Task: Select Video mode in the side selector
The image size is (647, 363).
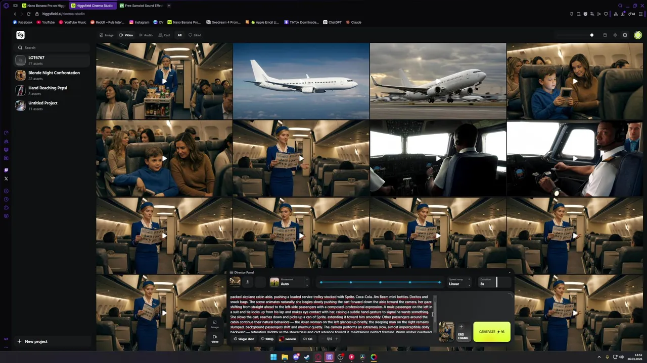Action: (x=215, y=338)
